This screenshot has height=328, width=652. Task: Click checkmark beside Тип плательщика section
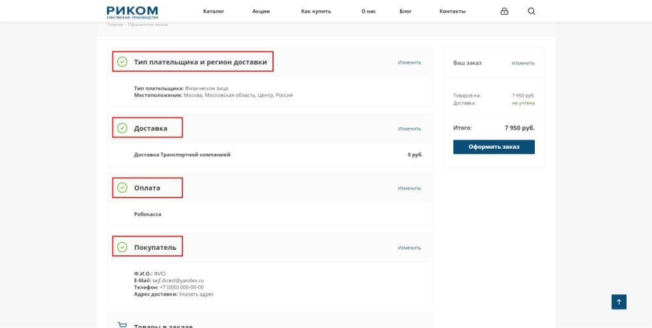[x=122, y=62]
